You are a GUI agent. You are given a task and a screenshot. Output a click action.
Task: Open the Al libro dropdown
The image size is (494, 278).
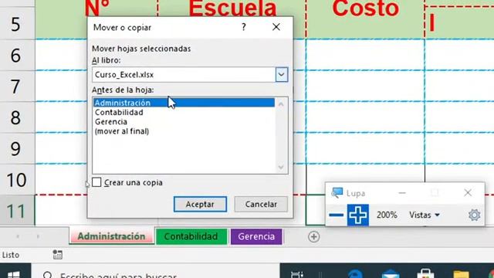281,75
